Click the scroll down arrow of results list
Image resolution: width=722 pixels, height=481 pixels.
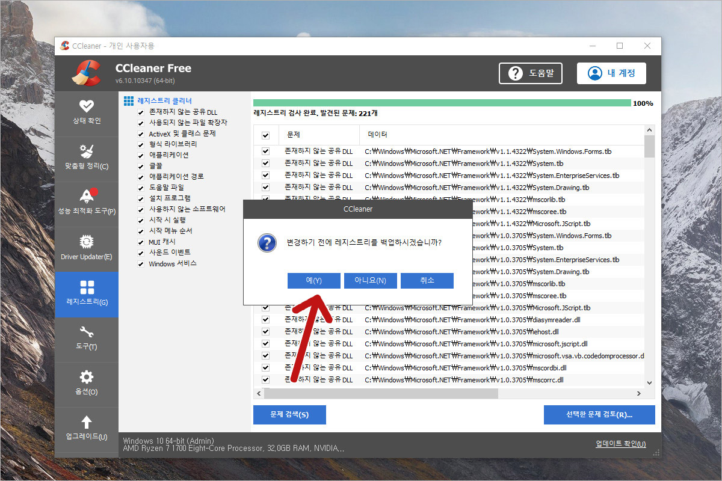click(x=649, y=382)
